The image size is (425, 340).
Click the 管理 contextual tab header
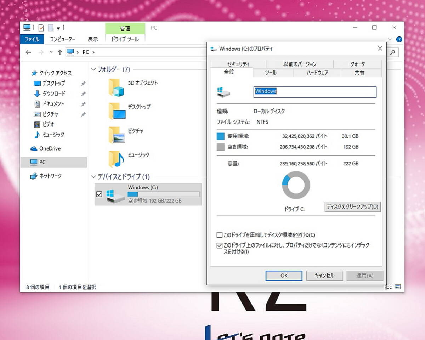[x=125, y=28]
